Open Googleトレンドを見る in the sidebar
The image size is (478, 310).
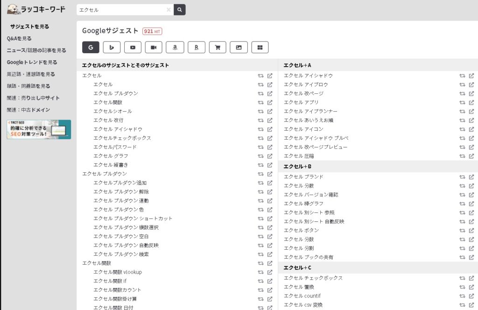32,62
